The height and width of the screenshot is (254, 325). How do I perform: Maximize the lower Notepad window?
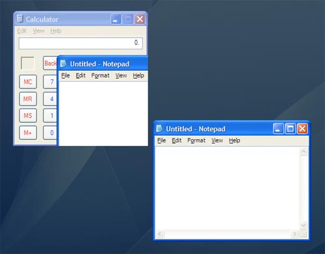pos(290,129)
